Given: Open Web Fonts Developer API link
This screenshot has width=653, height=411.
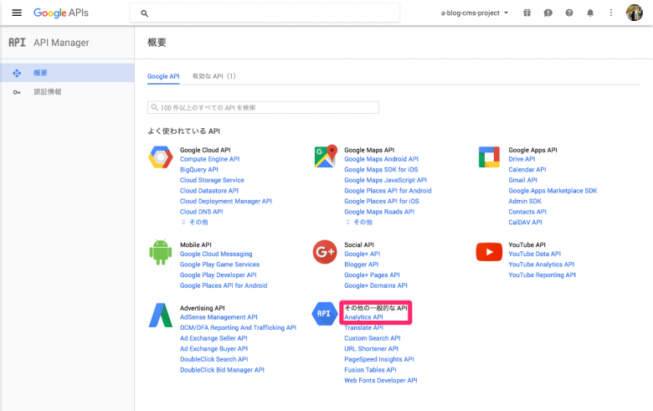Looking at the screenshot, I should click(x=381, y=381).
